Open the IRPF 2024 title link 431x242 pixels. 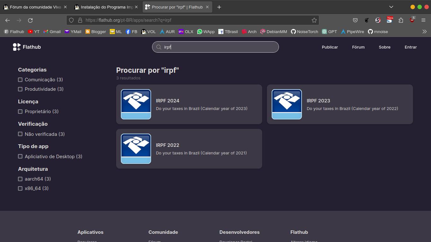(168, 101)
